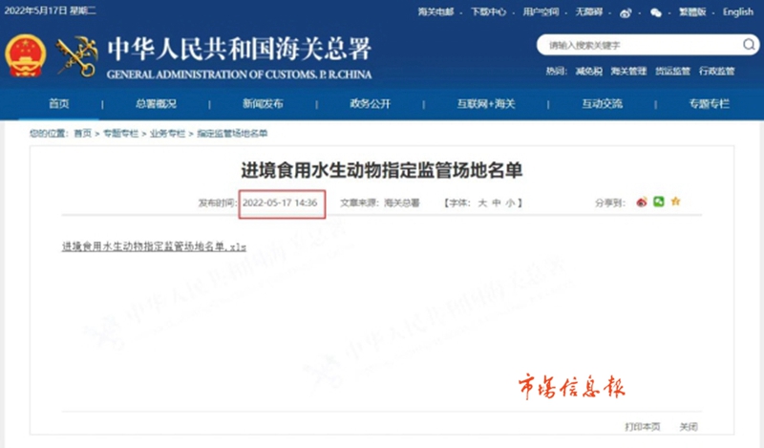Click the 首页 breadcrumb link
The height and width of the screenshot is (448, 764).
click(83, 133)
